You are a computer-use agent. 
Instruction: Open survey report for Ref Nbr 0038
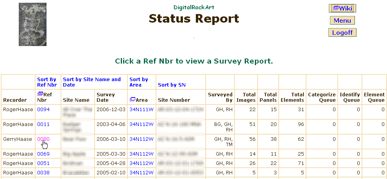point(43,173)
